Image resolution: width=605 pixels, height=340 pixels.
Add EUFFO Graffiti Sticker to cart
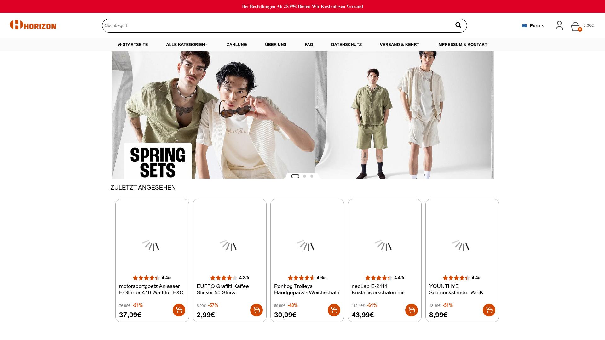coord(256,310)
